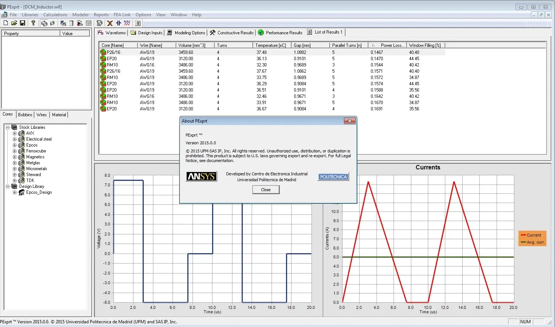Expand the Micrometals library node

(14, 169)
